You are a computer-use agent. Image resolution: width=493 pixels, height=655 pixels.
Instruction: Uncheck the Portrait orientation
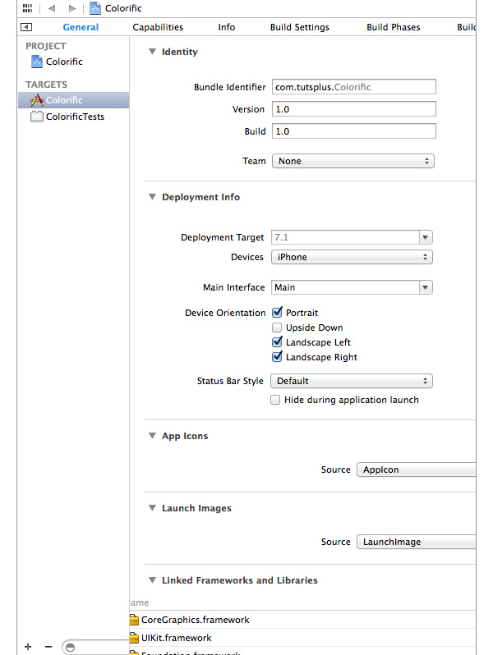pos(277,313)
